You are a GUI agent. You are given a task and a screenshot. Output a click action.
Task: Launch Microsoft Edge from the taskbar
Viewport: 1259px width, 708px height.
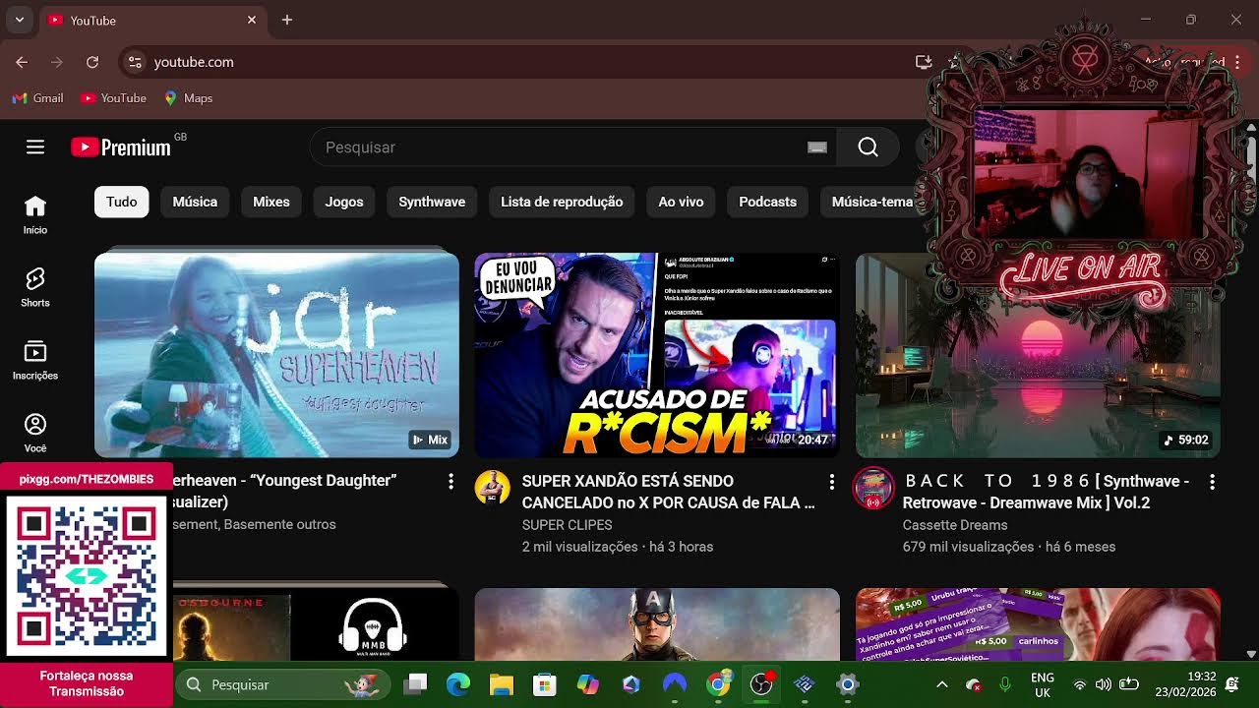pos(458,684)
